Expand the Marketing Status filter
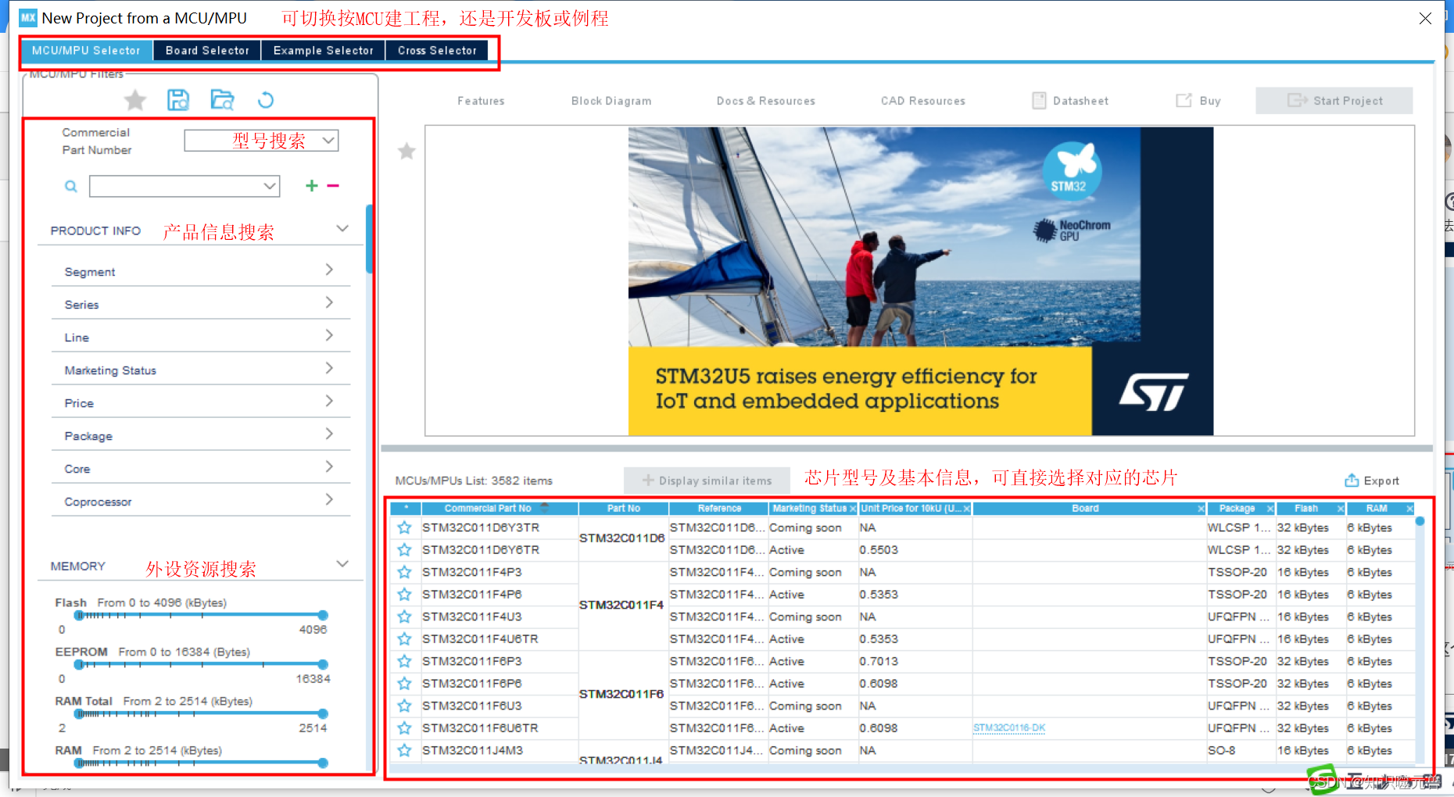Viewport: 1454px width, 797px height. pyautogui.click(x=329, y=368)
